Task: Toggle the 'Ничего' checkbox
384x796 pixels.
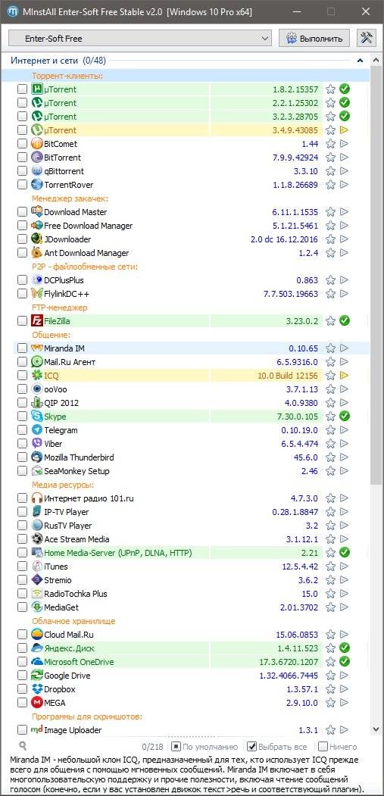Action: [x=323, y=746]
